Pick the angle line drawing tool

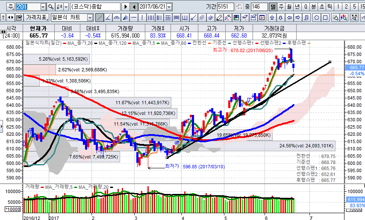point(108,18)
